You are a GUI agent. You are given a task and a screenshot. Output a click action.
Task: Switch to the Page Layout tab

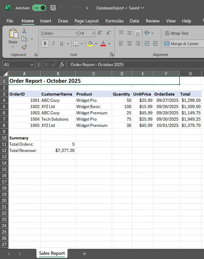coord(86,21)
